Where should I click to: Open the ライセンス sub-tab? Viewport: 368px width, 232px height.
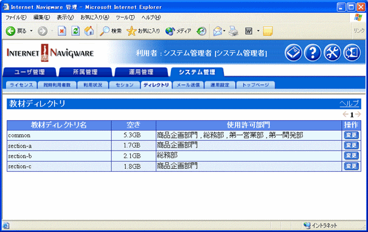pyautogui.click(x=21, y=85)
